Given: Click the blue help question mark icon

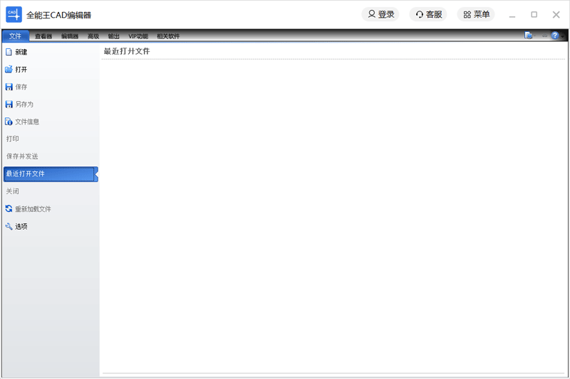Looking at the screenshot, I should tap(554, 36).
